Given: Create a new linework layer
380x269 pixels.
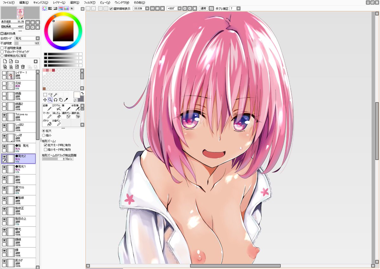Looking at the screenshot, I should coord(11,61).
